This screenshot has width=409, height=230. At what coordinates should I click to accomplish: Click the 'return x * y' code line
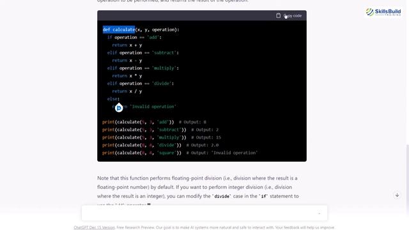[x=127, y=76]
